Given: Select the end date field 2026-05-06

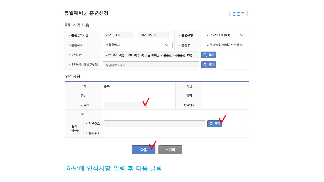Looking at the screenshot, I should (153, 35).
